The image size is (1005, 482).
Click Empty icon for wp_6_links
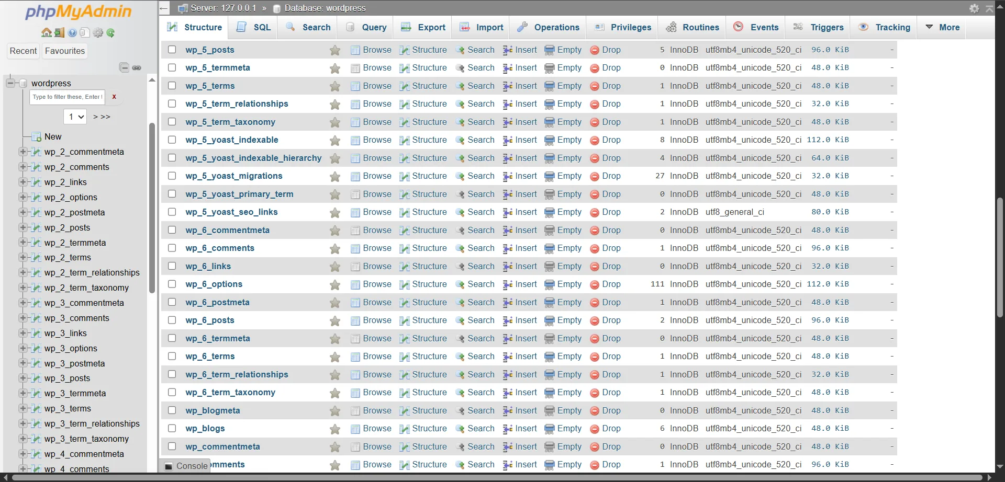[550, 267]
